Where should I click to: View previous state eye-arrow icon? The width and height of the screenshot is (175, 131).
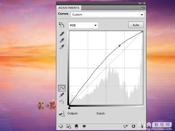[x=125, y=126]
